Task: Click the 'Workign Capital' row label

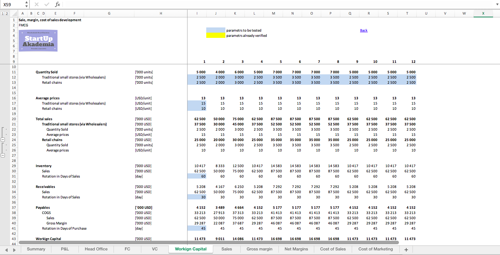Action: click(48, 239)
